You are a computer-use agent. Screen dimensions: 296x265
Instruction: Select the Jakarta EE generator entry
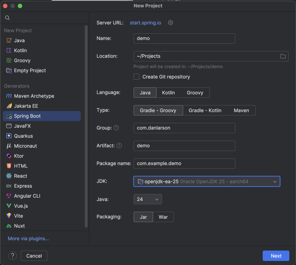coord(42,106)
